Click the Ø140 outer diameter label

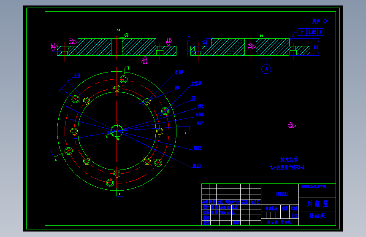tap(197, 166)
